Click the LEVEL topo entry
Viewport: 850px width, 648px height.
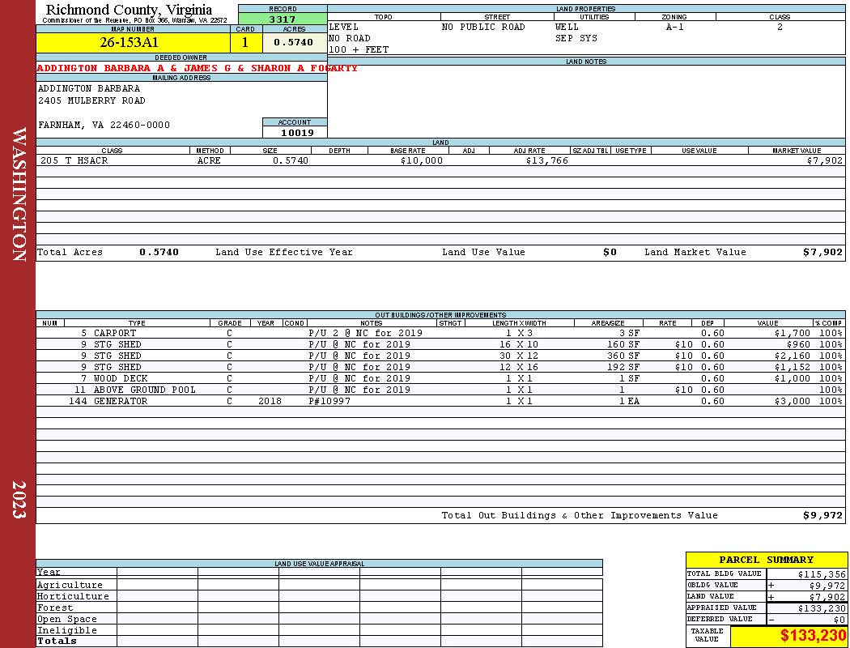click(344, 27)
